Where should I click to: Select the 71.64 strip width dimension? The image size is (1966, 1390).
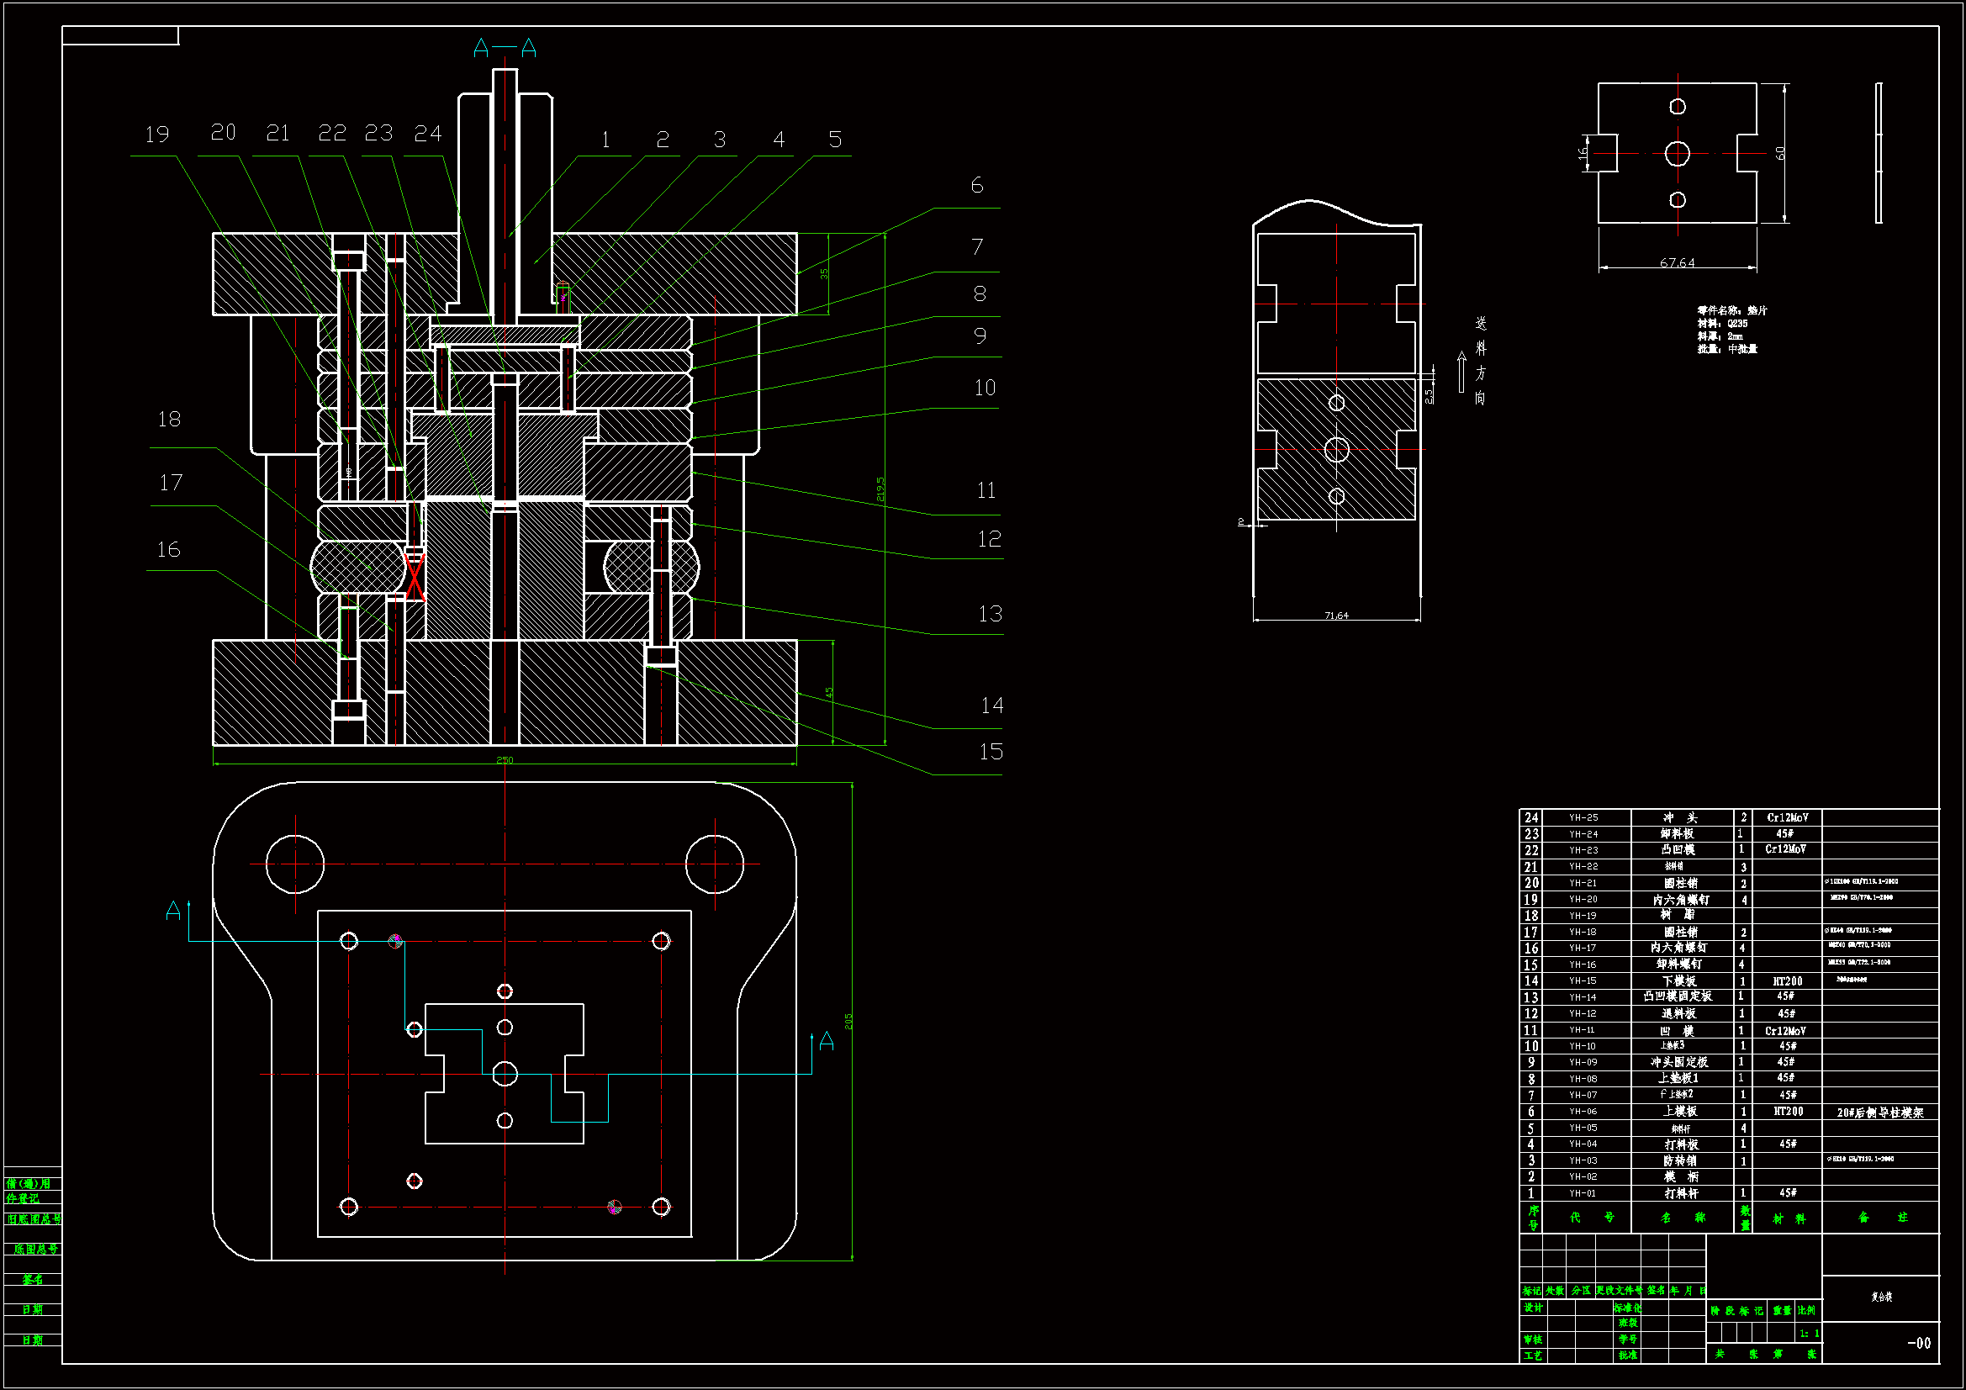1336,615
